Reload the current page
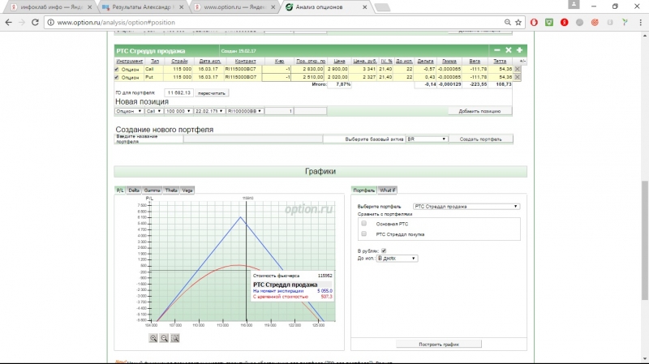 click(x=35, y=23)
